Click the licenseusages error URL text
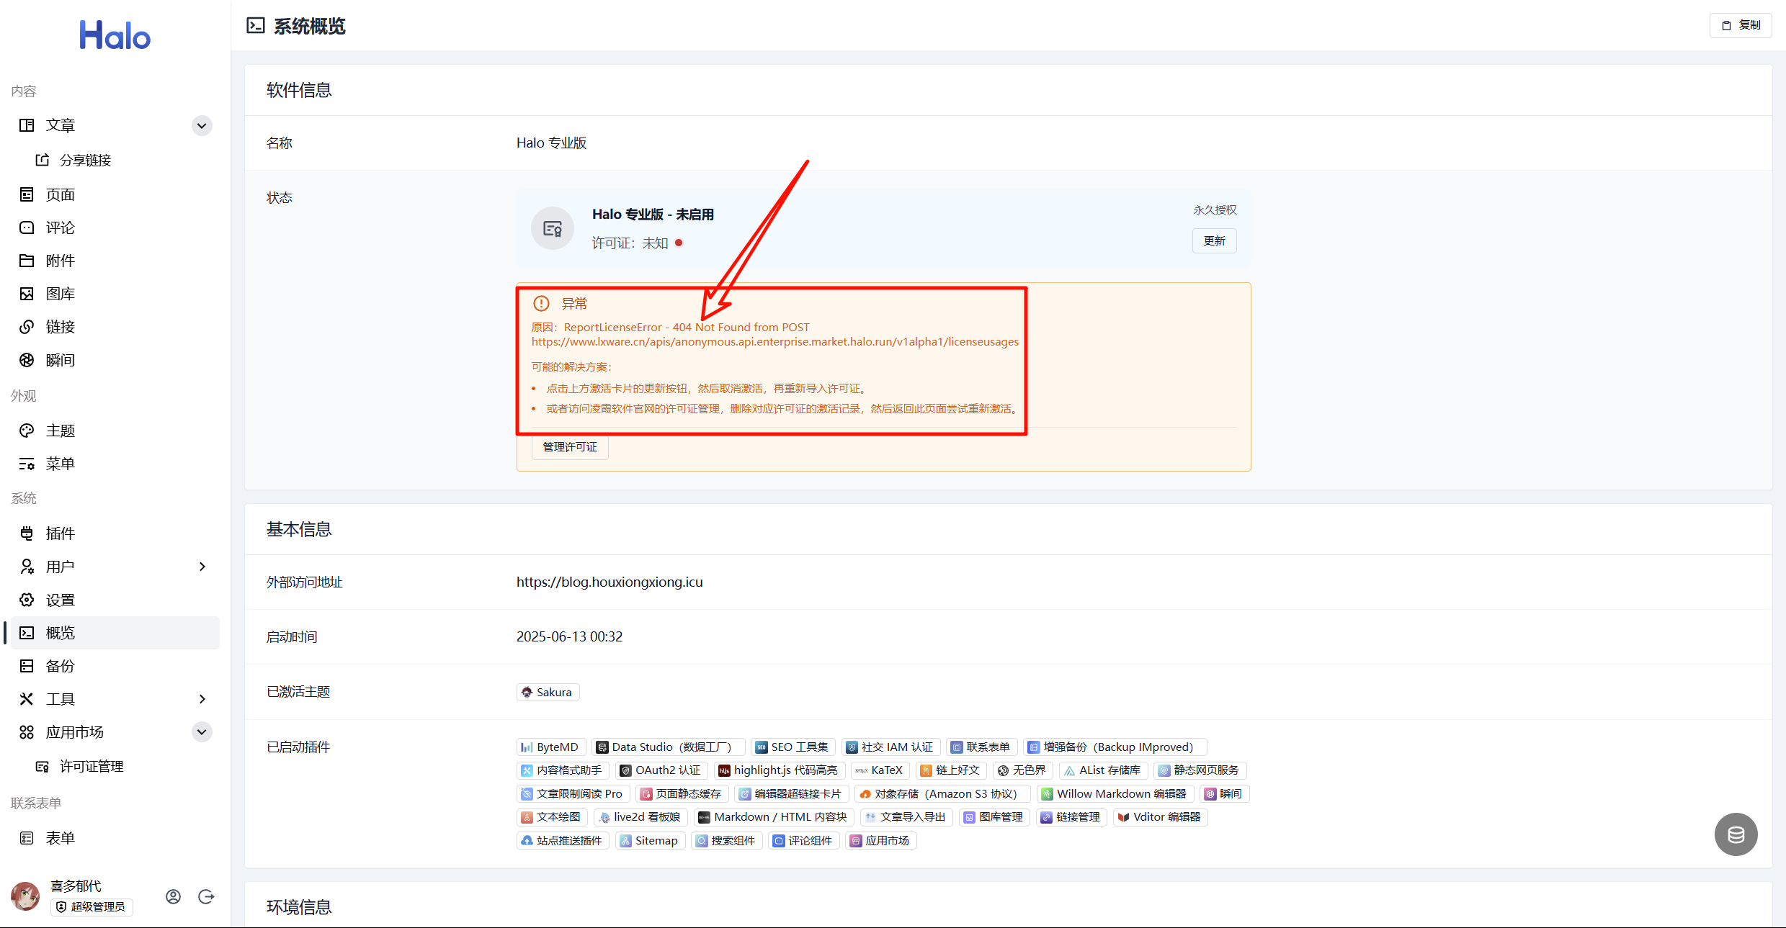1786x928 pixels. tap(775, 341)
